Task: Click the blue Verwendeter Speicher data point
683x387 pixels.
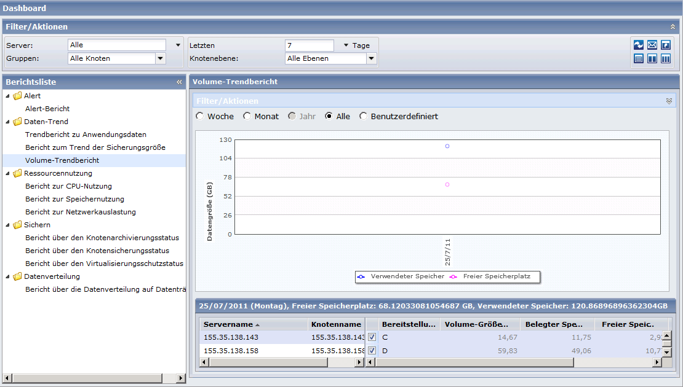Action: [x=447, y=146]
